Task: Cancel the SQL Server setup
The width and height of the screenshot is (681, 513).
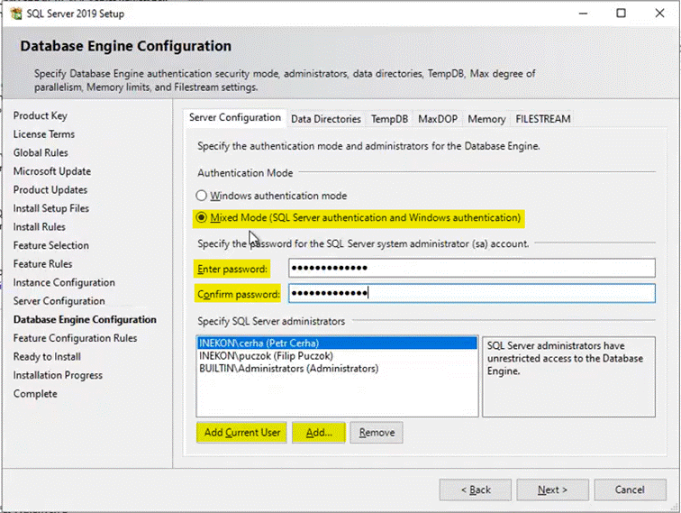Action: pyautogui.click(x=630, y=490)
